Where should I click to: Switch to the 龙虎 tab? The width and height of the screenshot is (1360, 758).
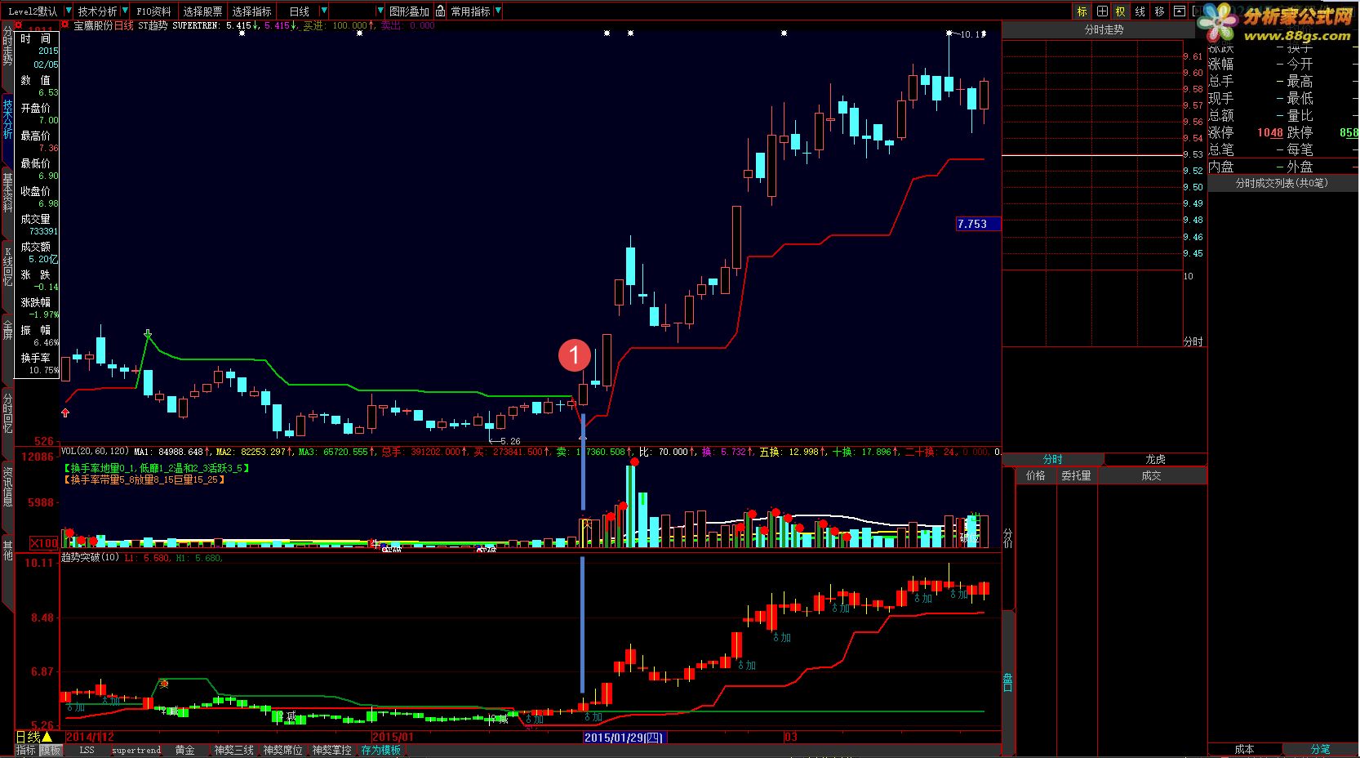1155,459
